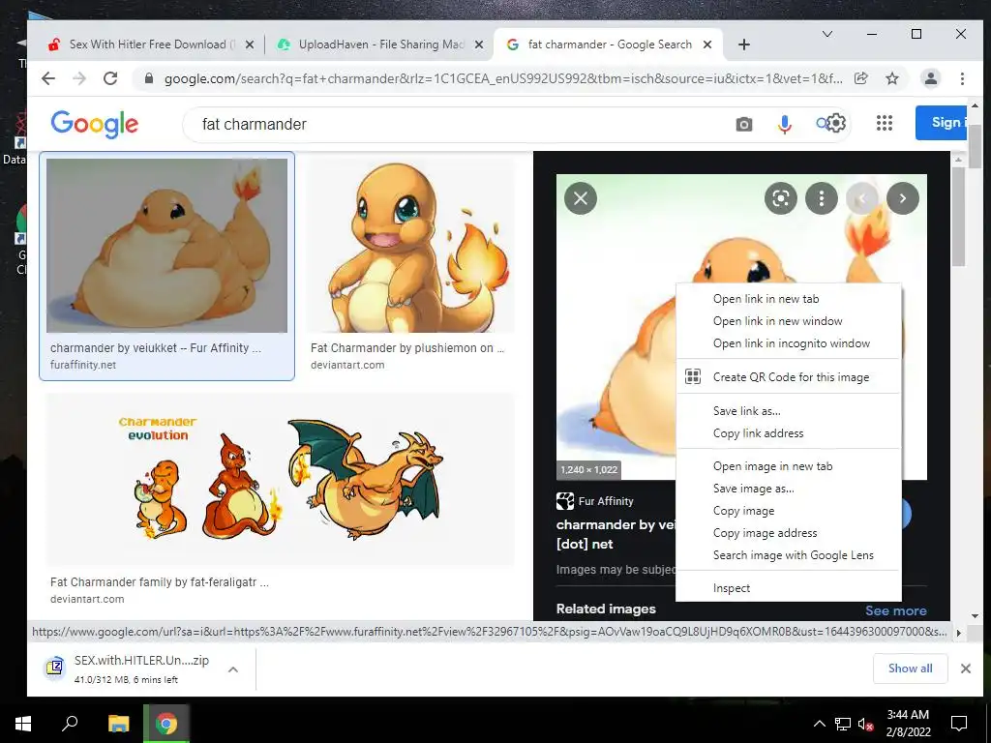Open the Chrome profile avatar menu

(x=930, y=78)
